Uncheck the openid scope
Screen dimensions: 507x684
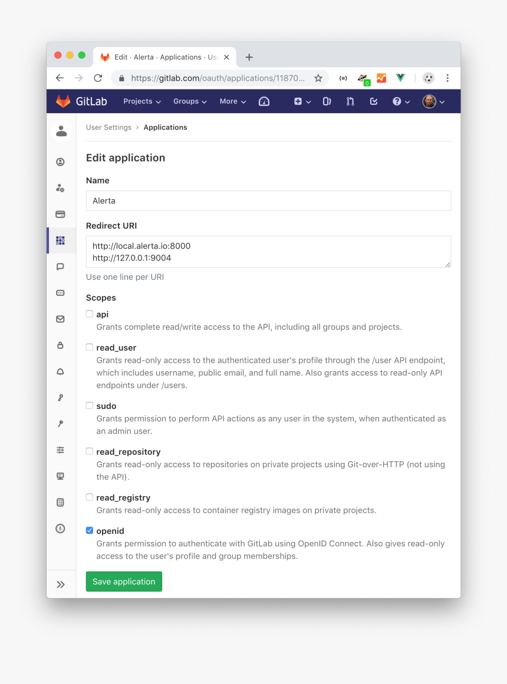coord(89,530)
